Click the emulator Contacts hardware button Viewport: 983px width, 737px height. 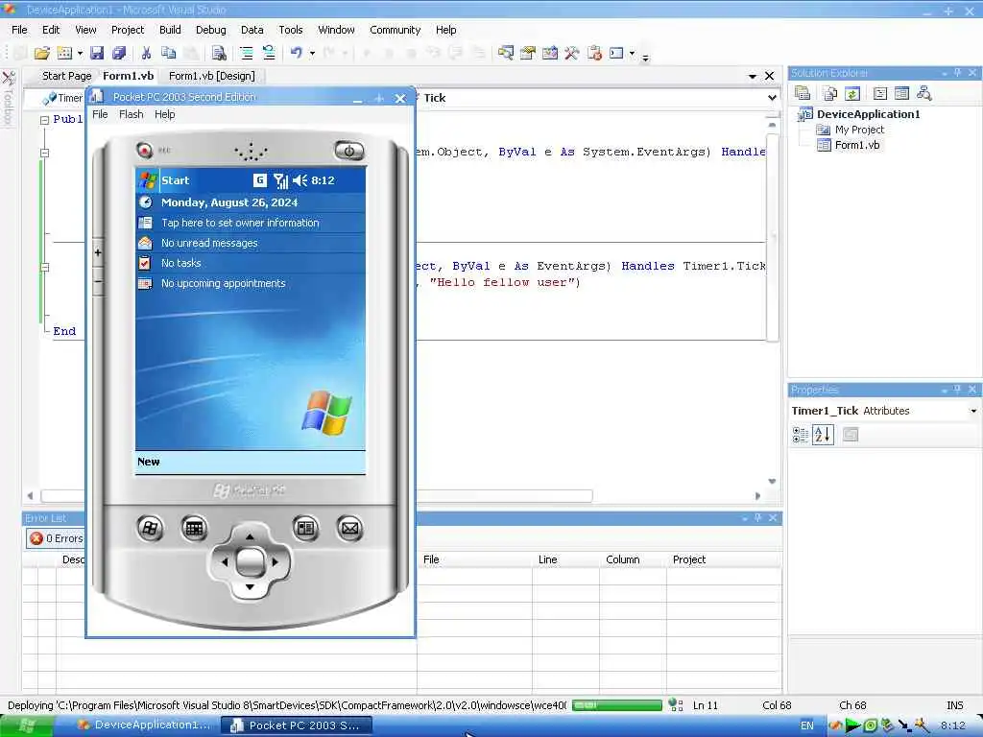click(305, 529)
